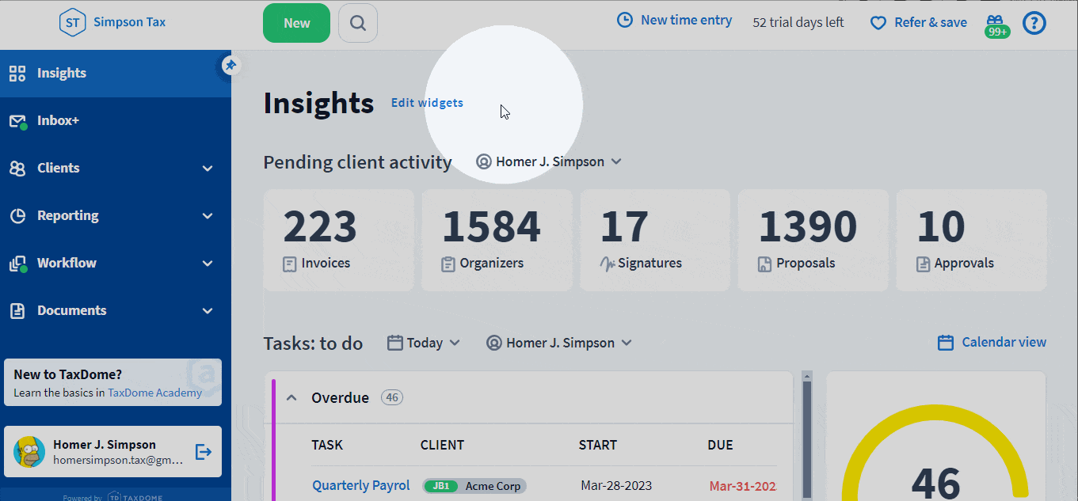The image size is (1078, 501).
Task: Click Edit widgets link
Action: (427, 103)
